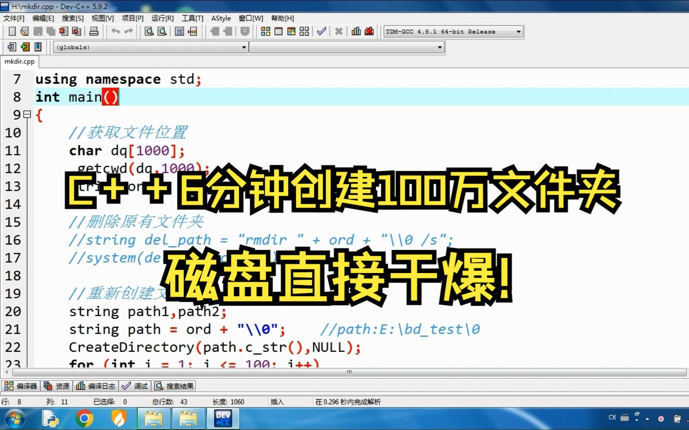Click the Compile & Run toolbar icon
Screen dimensions: 689x430
(291, 31)
